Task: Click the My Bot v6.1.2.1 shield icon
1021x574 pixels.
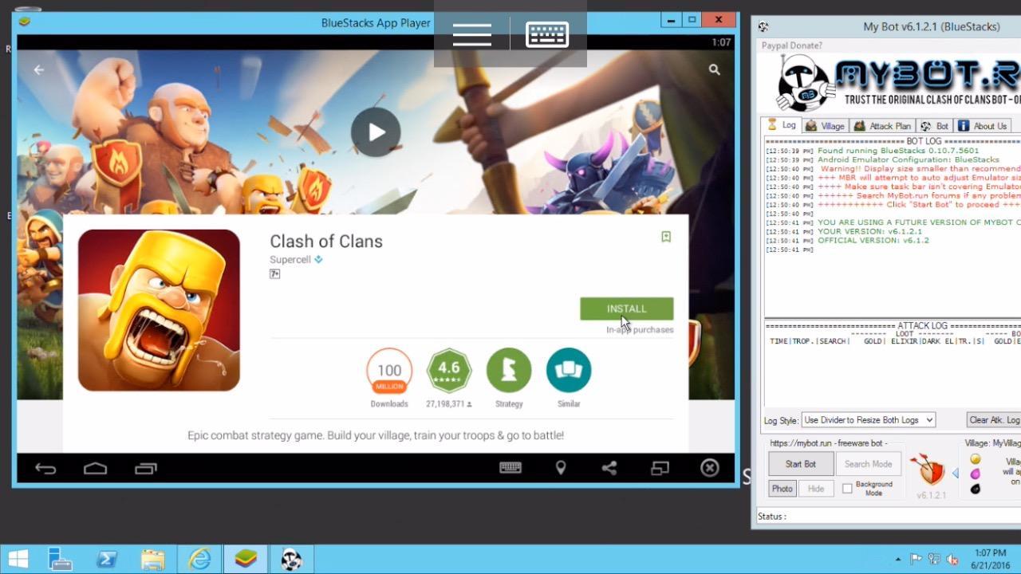Action: click(928, 470)
